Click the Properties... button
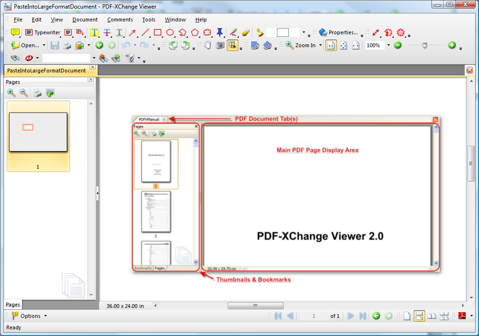Screen dimensions: 479x336 click(x=339, y=32)
